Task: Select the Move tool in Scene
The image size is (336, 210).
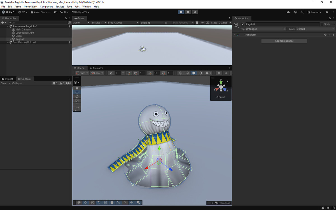Action: (x=77, y=92)
